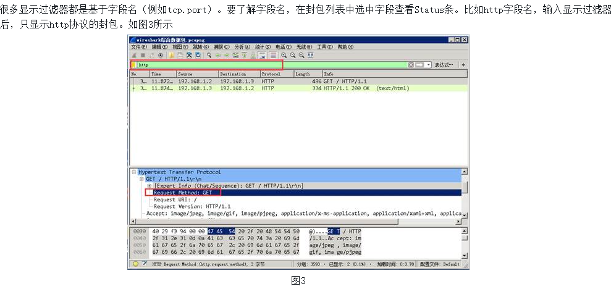Viewport: 611px width, 289px height.
Task: Click the http display filter field
Action: click(273, 65)
